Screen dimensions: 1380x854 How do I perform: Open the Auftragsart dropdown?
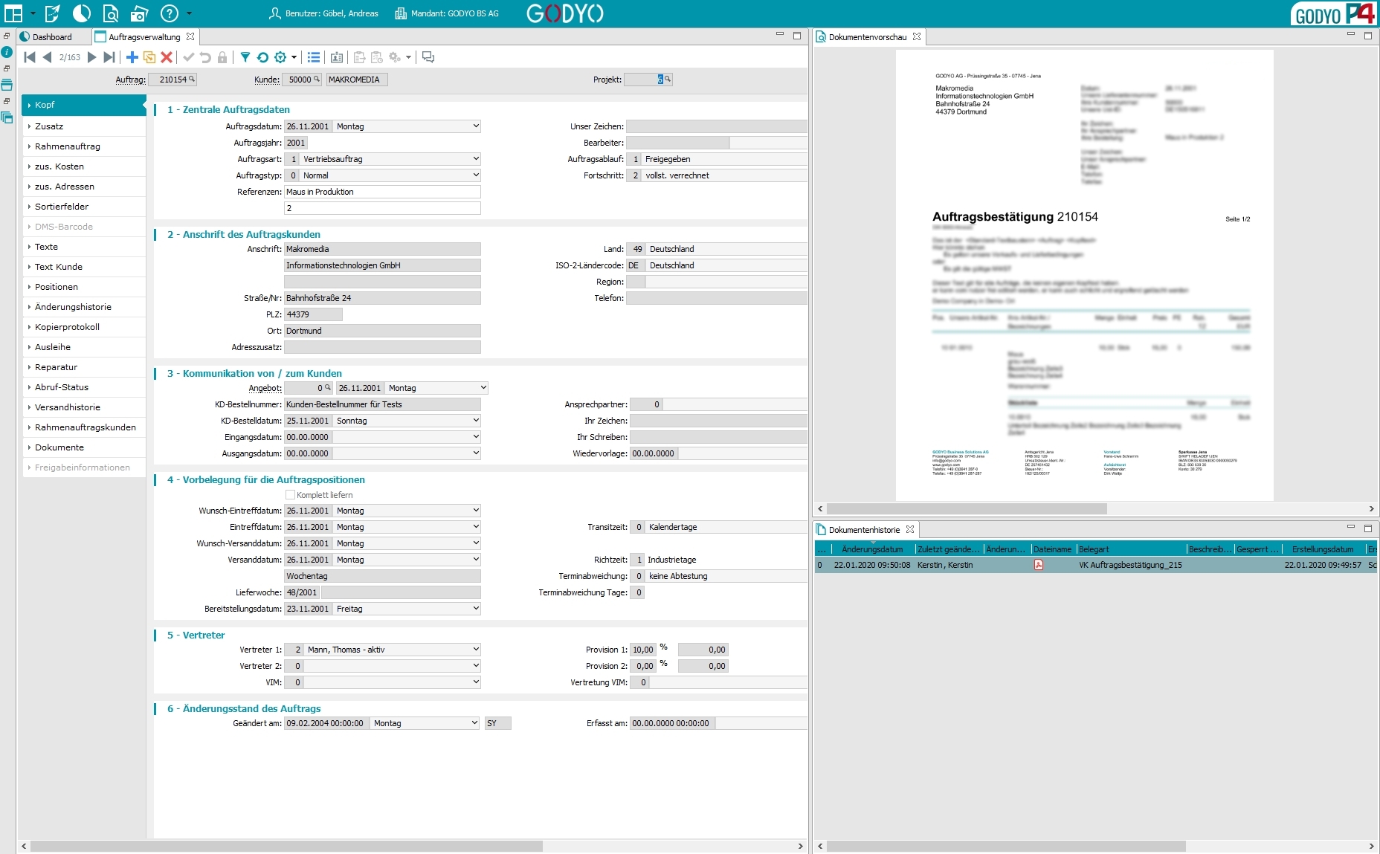(x=476, y=159)
